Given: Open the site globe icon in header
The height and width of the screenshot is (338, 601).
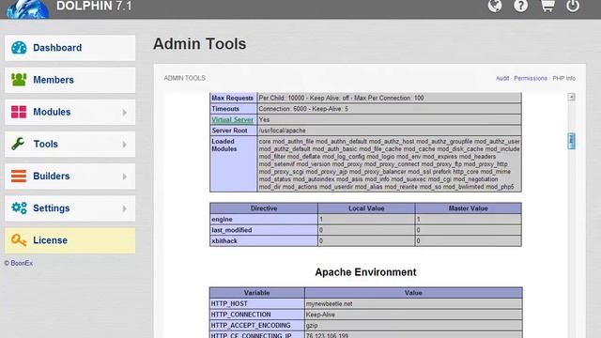Looking at the screenshot, I should coord(495,6).
